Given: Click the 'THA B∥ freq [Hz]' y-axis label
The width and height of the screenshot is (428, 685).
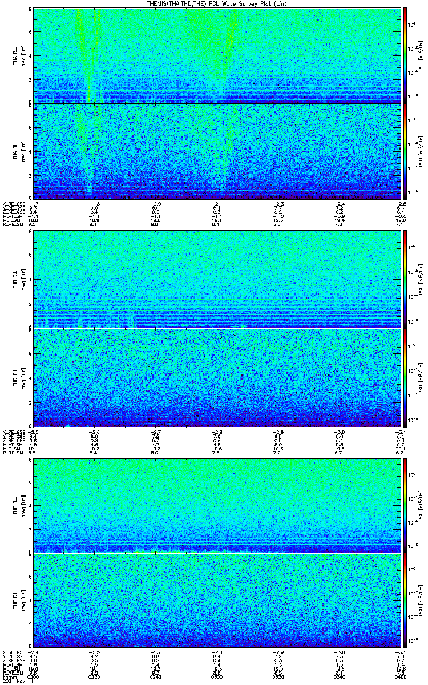Looking at the screenshot, I should 19,151.
